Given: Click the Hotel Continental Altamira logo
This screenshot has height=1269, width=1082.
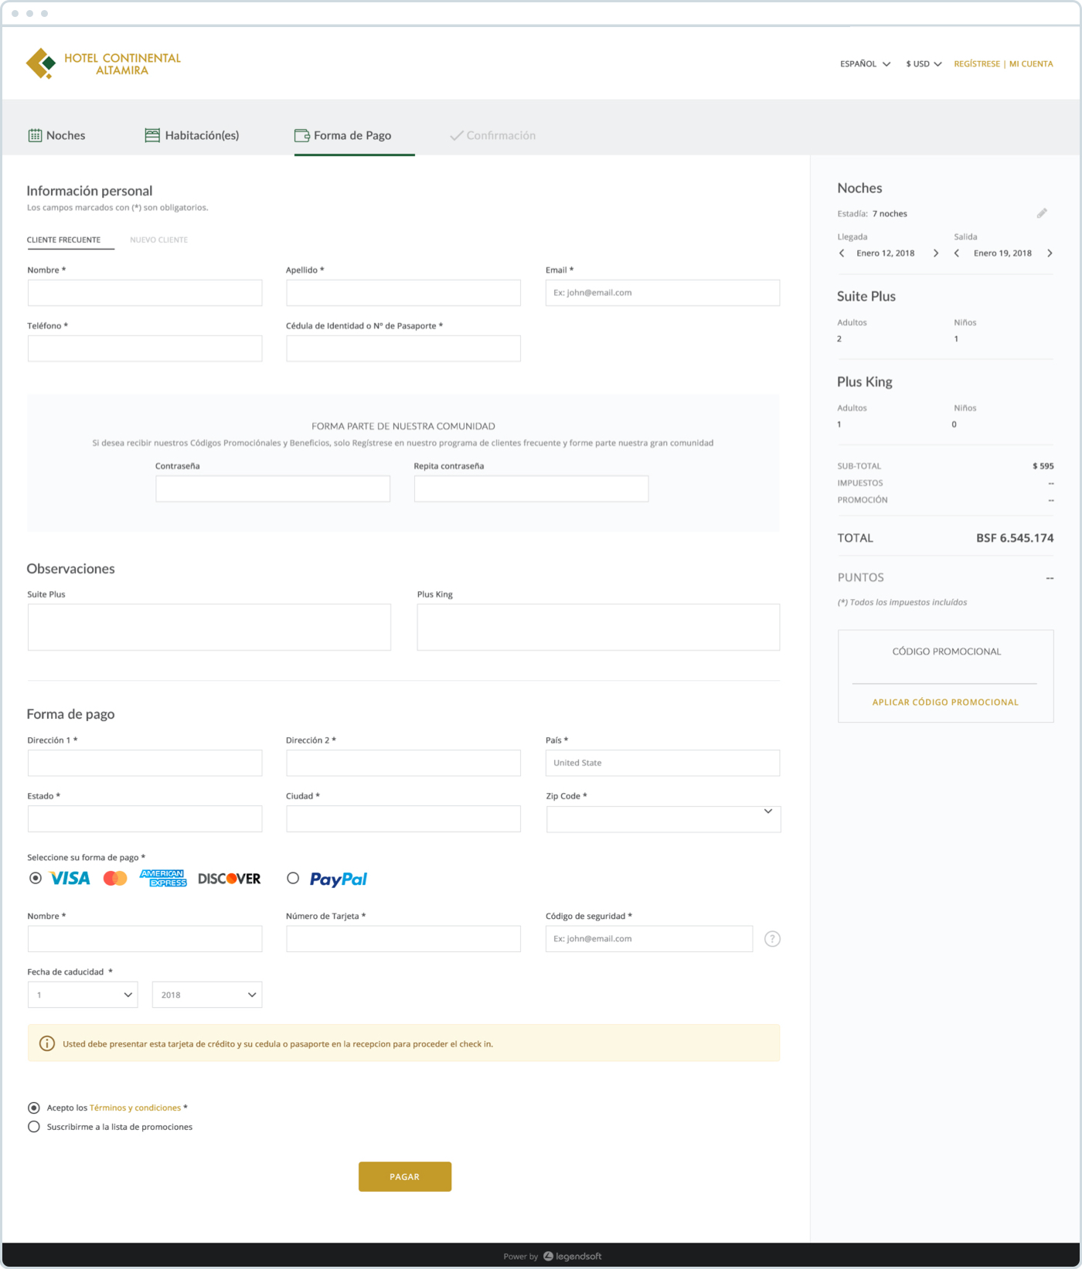Looking at the screenshot, I should point(103,64).
